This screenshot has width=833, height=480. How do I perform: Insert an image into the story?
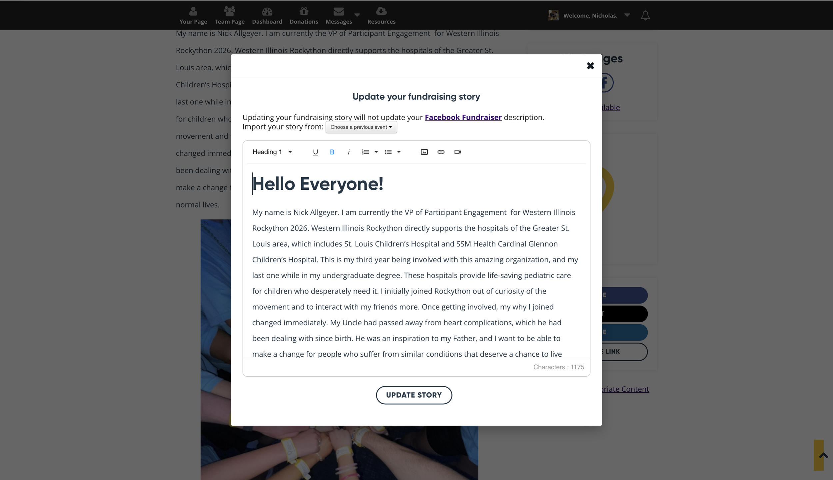click(x=424, y=152)
